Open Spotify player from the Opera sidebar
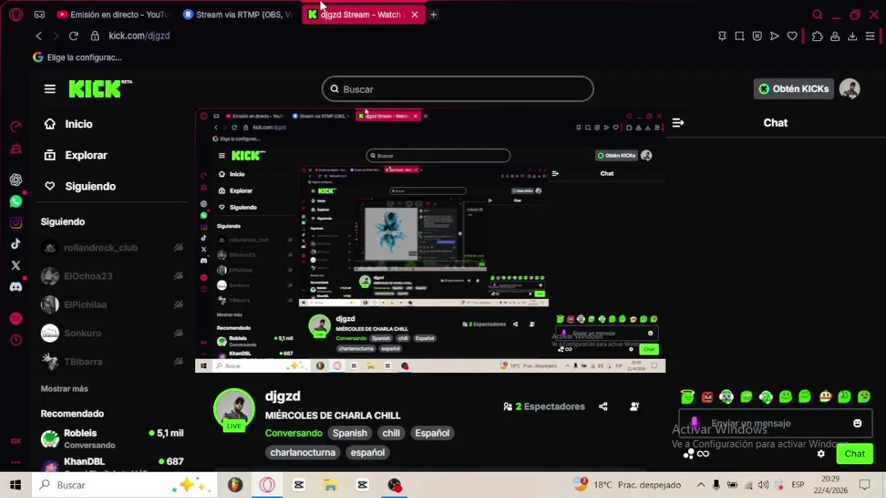 pyautogui.click(x=16, y=318)
